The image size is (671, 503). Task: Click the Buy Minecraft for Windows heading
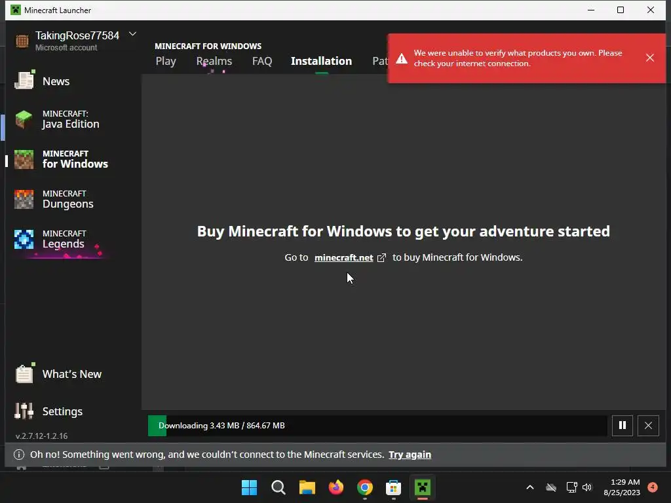click(x=403, y=231)
